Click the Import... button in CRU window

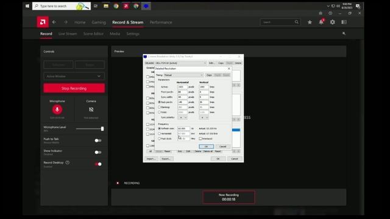coord(151,159)
